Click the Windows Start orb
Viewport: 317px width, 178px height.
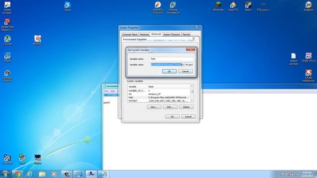[x=5, y=174]
